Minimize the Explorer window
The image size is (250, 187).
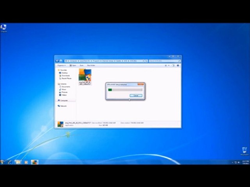click(169, 56)
